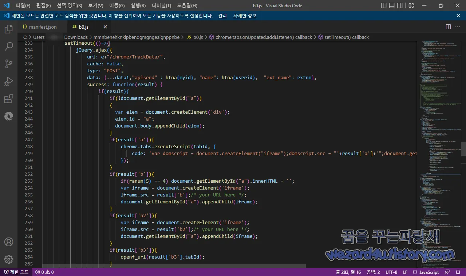Open the 이동(G) menu
Viewport: 466px width, 276px height.
[x=117, y=5]
